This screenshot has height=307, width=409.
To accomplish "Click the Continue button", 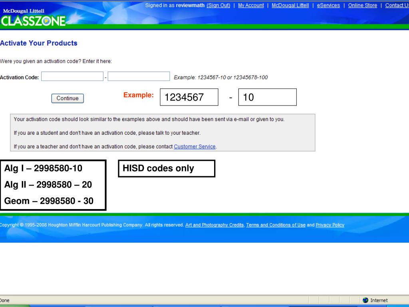I will pos(68,98).
